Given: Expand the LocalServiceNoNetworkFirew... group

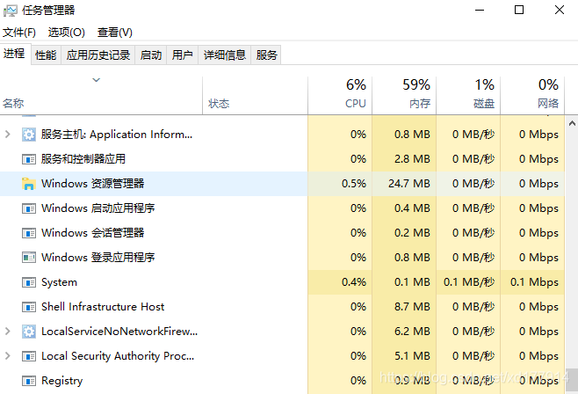Looking at the screenshot, I should 8,332.
